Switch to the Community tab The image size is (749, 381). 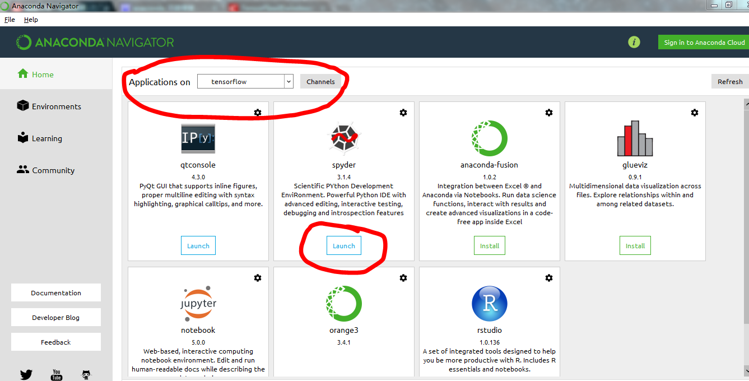pyautogui.click(x=56, y=170)
